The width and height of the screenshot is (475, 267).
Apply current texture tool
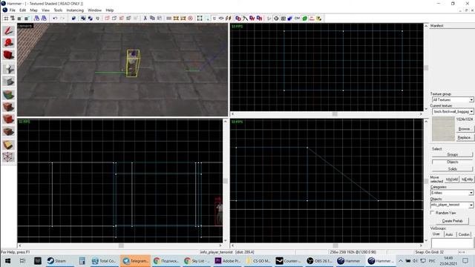pos(8,107)
